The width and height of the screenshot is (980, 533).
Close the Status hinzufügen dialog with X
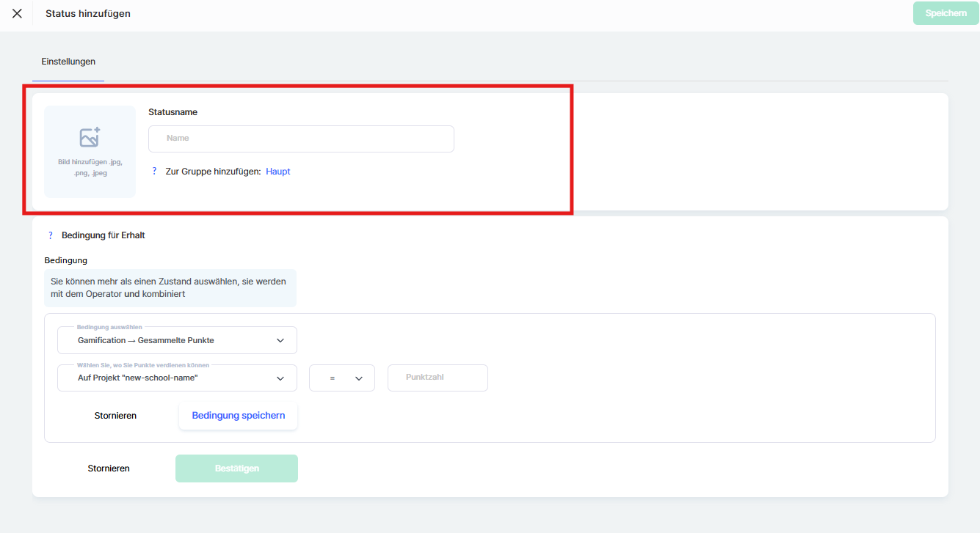17,13
